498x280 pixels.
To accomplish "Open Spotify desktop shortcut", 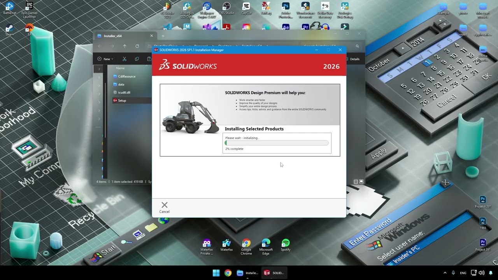I will (286, 245).
